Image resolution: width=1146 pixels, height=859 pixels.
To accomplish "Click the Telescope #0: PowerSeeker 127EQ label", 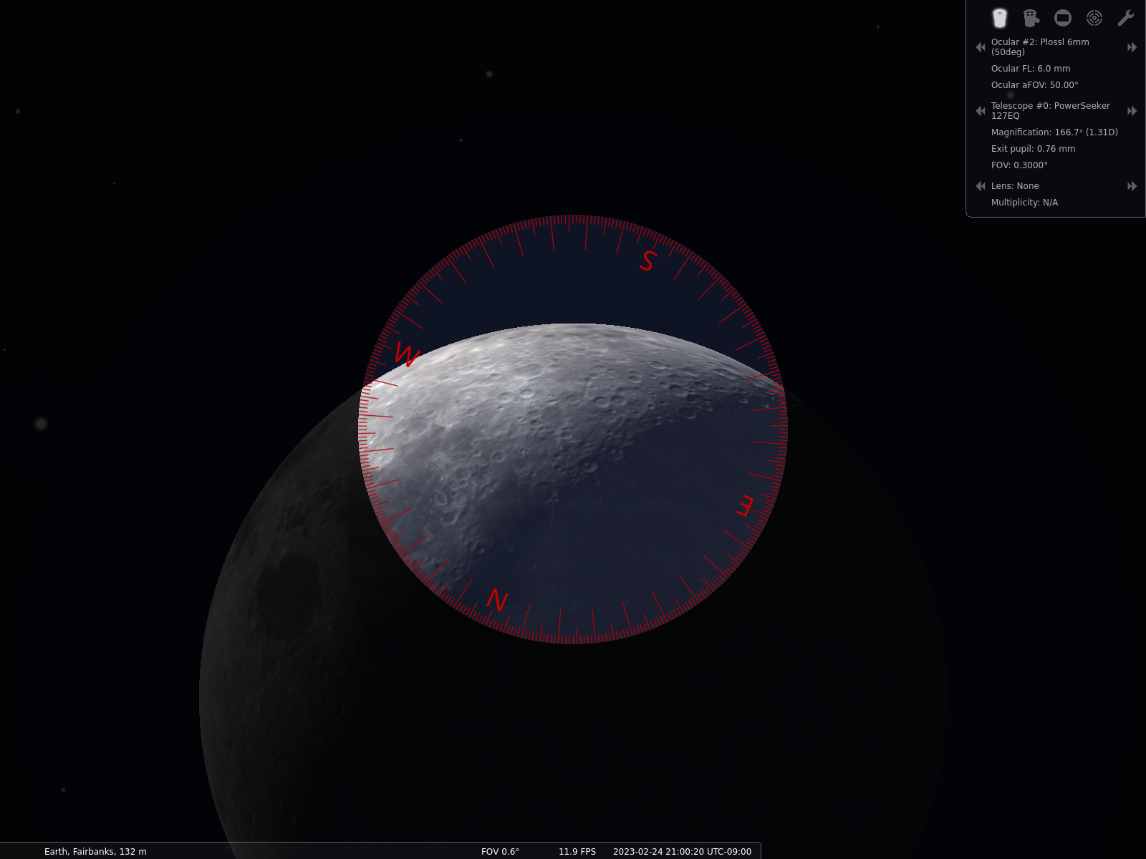I will (x=1050, y=111).
